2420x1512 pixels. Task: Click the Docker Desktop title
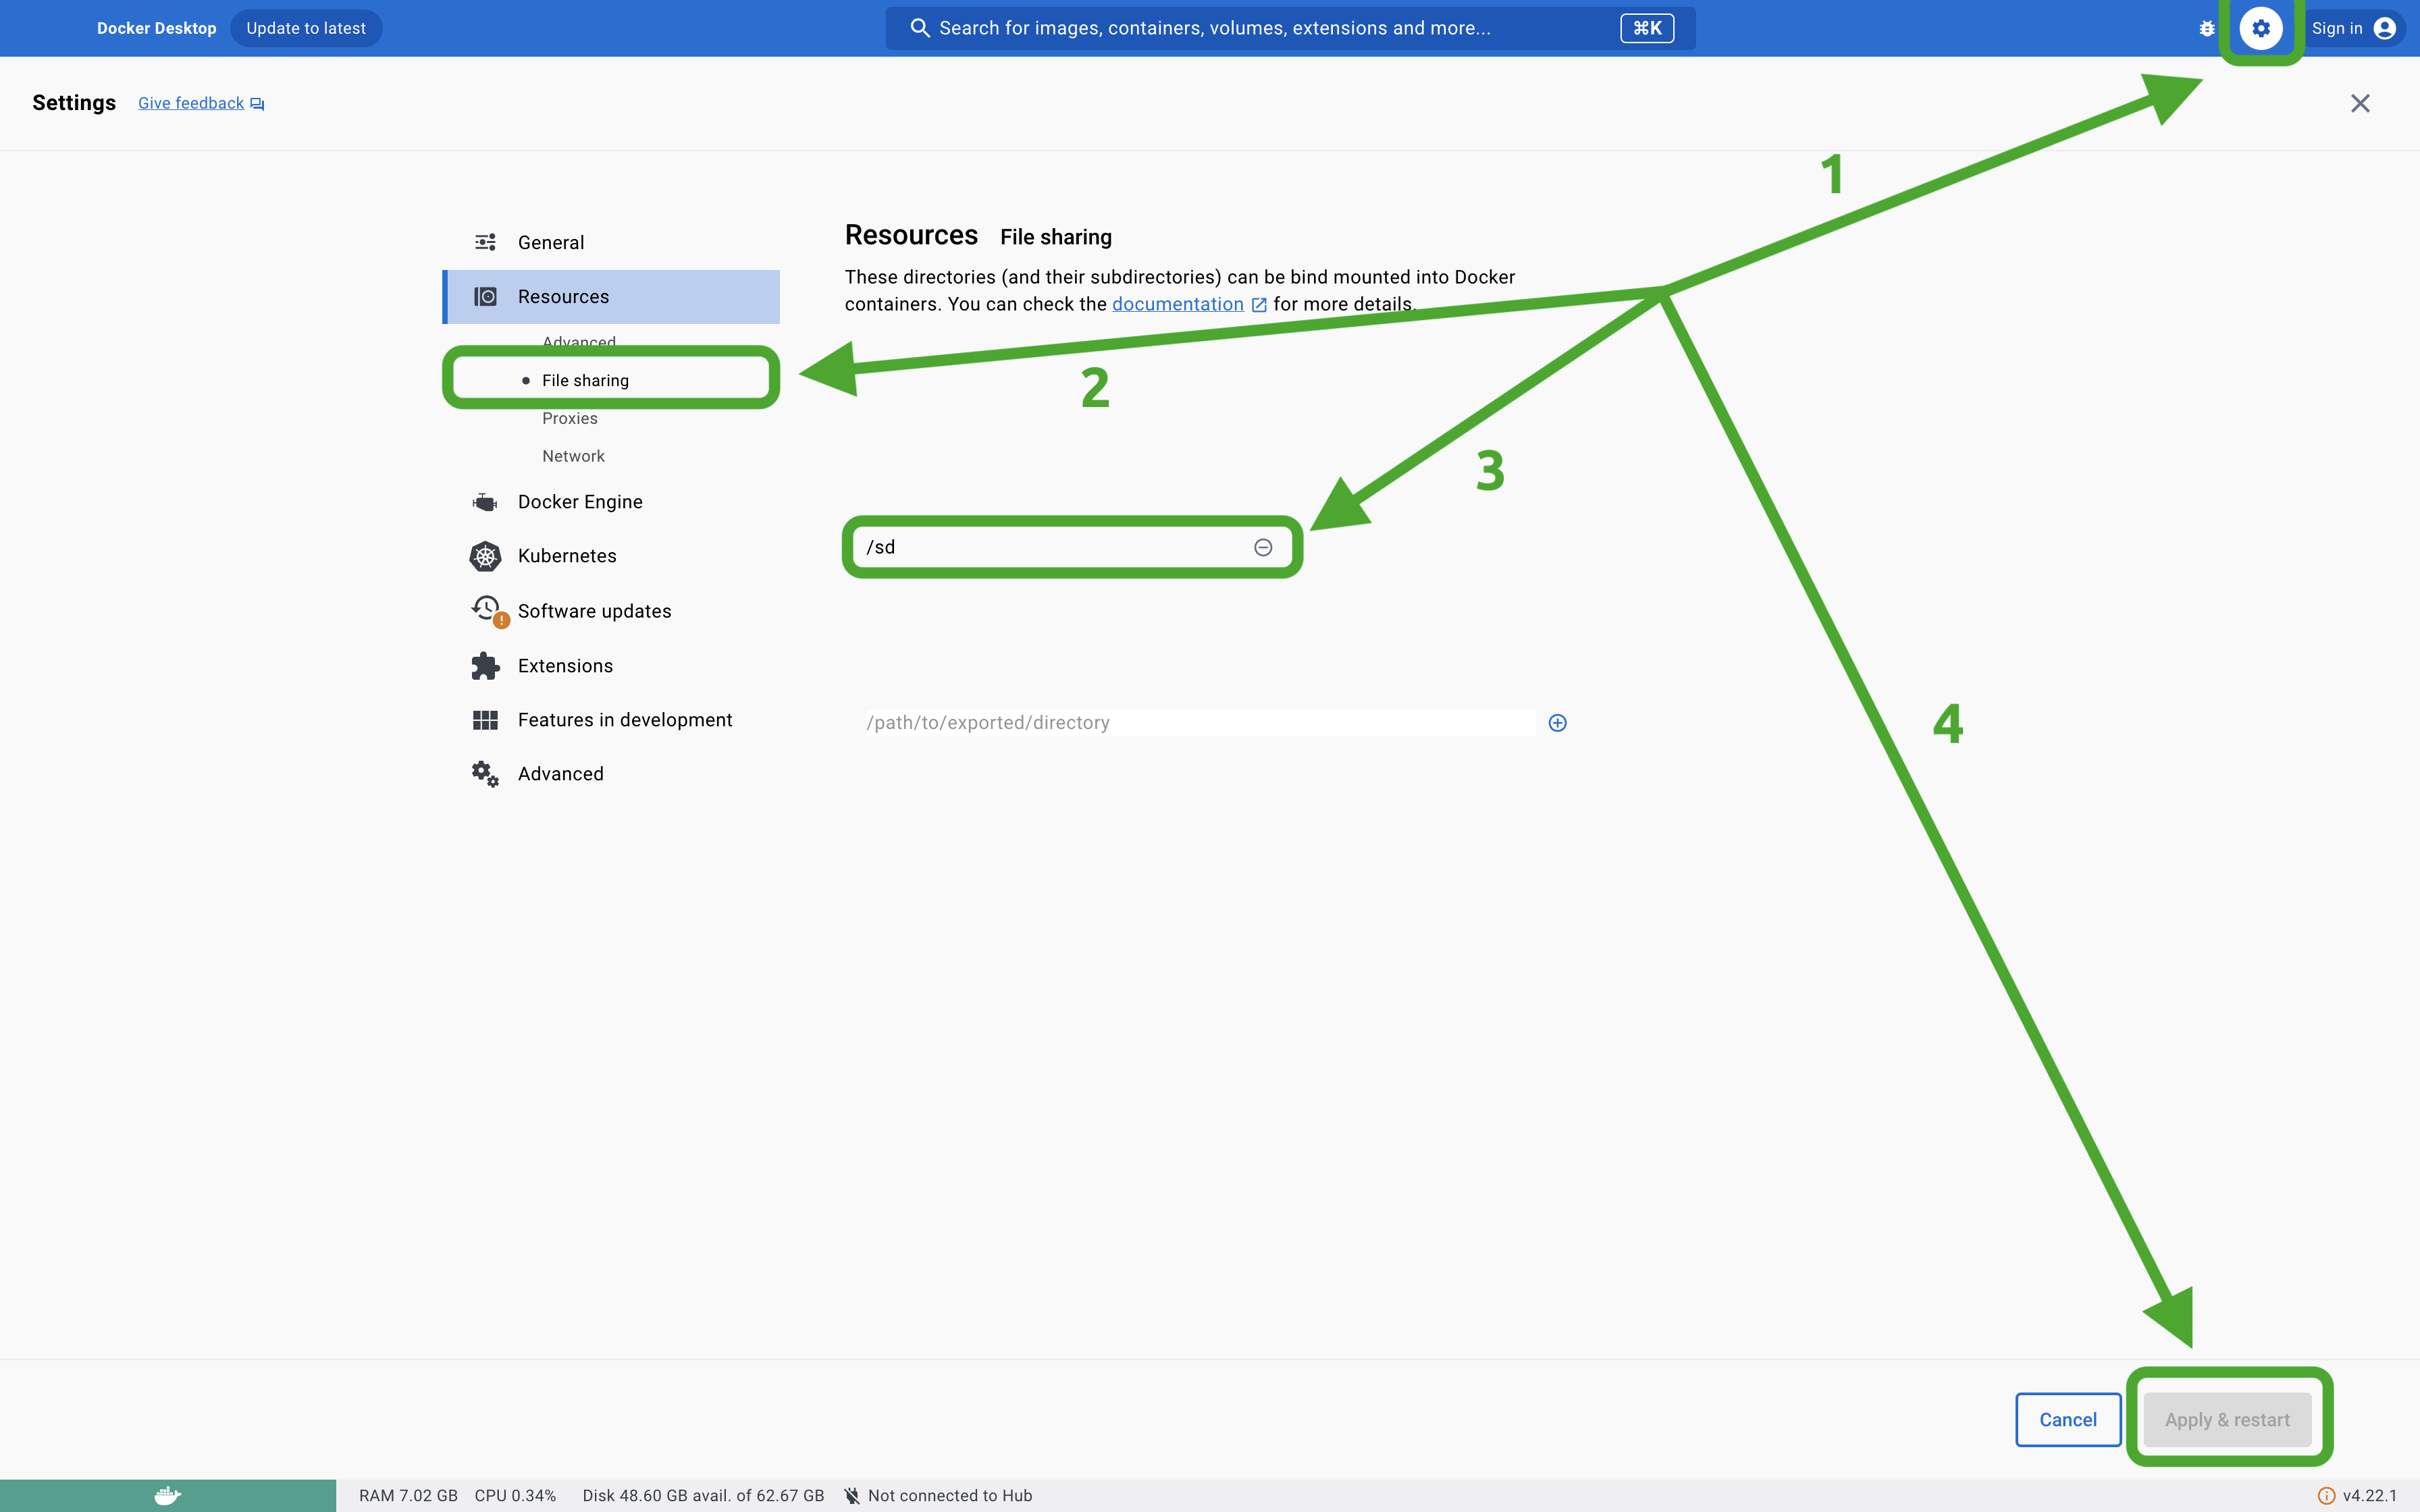(156, 28)
